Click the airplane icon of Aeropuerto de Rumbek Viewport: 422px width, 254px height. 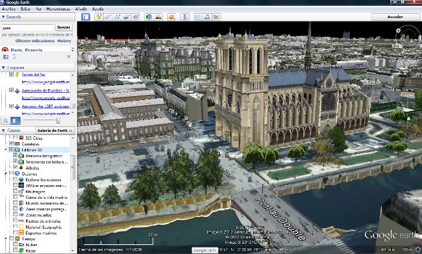tap(17, 90)
